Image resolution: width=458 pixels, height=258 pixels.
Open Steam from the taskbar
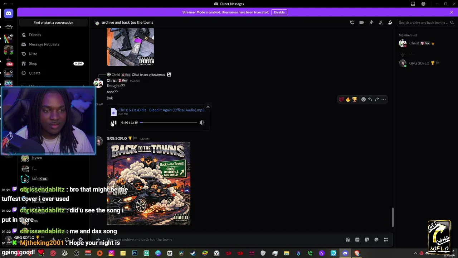pos(193,253)
